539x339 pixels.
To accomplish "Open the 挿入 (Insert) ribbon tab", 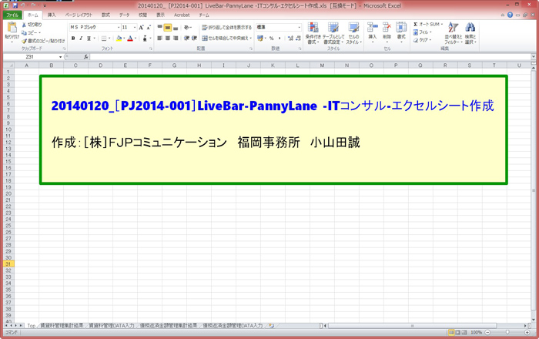I will point(52,15).
